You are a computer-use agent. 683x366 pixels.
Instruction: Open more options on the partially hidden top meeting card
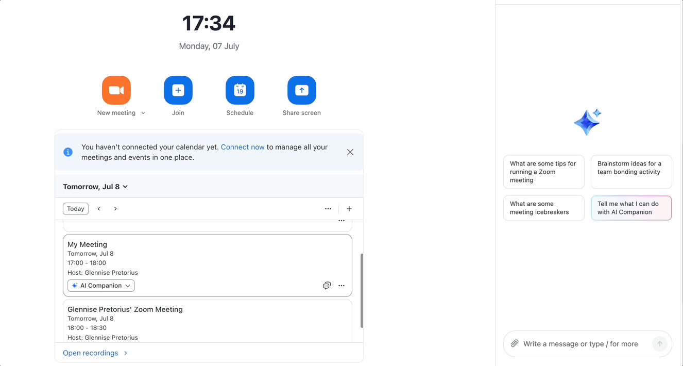pos(341,221)
